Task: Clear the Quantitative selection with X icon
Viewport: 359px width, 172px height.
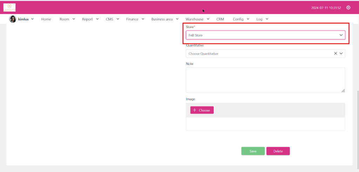Action: tap(335, 53)
